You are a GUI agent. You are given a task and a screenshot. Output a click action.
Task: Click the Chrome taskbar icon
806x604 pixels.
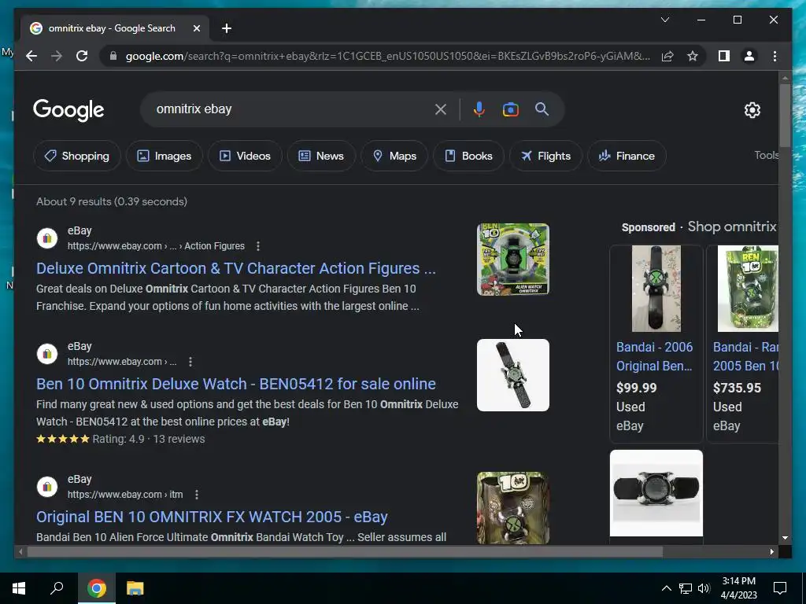[x=96, y=588]
